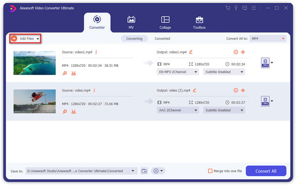
Task: Enable Merge into one file checkbox
Action: tap(210, 171)
